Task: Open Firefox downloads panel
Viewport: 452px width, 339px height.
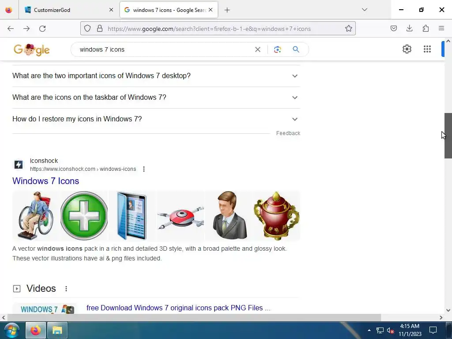Action: (x=409, y=28)
